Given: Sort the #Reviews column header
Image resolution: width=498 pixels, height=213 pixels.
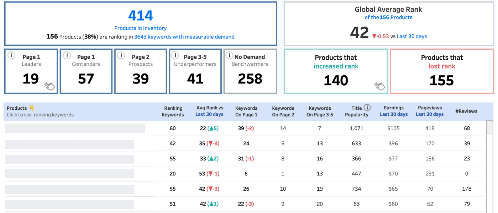Looking at the screenshot, I should tap(467, 111).
